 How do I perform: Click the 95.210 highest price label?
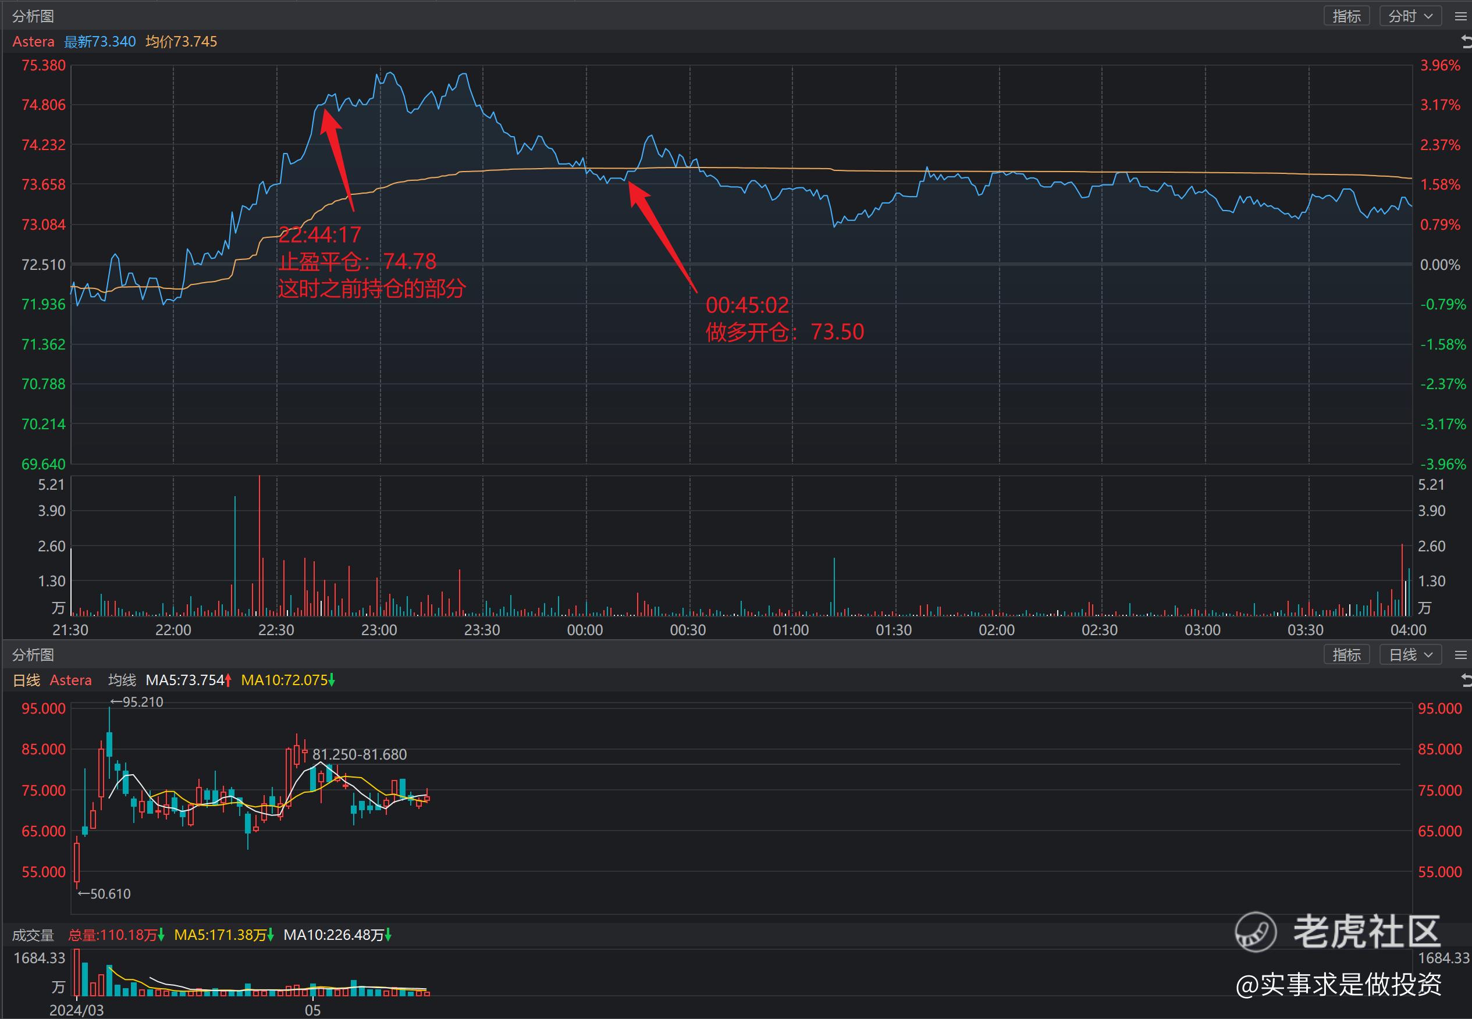137,703
